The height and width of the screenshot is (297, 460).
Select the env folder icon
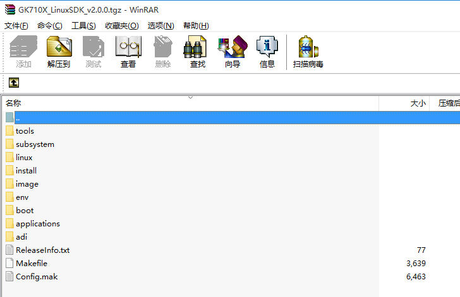click(9, 197)
